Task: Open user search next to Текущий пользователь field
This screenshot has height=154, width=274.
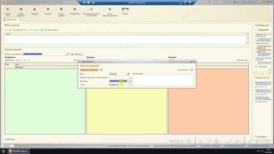Action: coord(68,54)
